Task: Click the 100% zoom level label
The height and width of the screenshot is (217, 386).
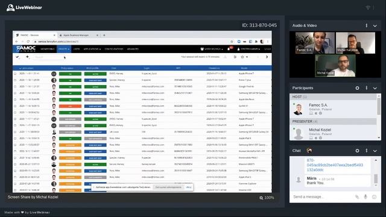Action: coord(269,198)
